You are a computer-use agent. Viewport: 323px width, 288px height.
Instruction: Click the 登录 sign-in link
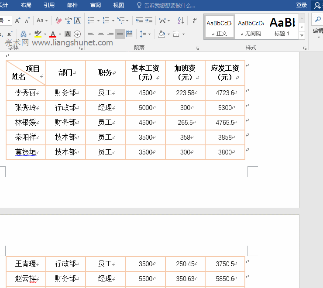(x=301, y=5)
